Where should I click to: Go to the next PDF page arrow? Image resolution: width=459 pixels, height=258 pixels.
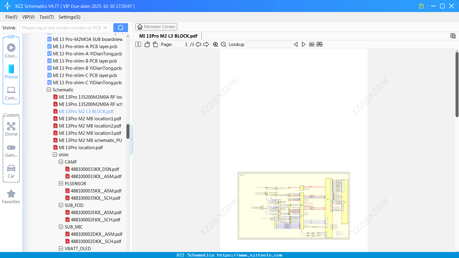coord(206,45)
